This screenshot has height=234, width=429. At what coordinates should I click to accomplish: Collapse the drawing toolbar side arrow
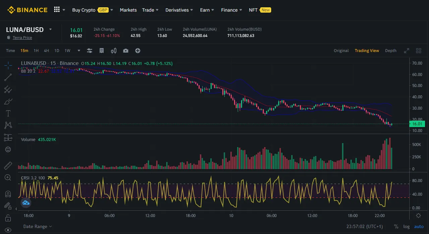tap(16, 209)
